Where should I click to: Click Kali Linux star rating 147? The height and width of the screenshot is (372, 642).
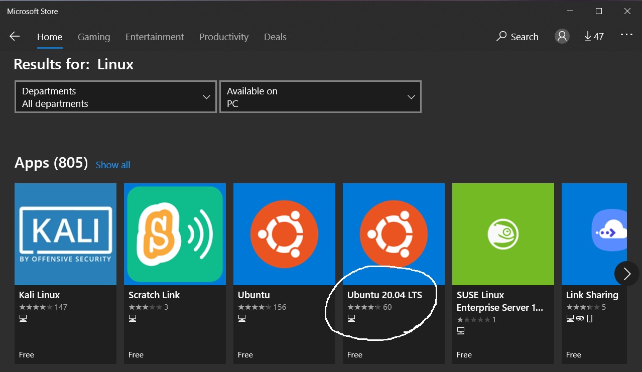pyautogui.click(x=43, y=307)
